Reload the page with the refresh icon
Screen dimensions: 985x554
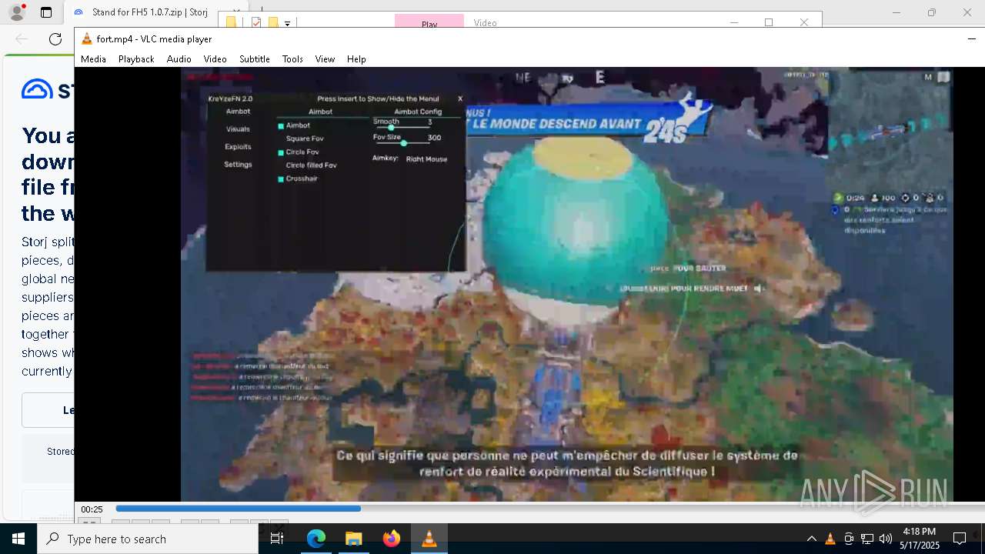click(x=55, y=39)
